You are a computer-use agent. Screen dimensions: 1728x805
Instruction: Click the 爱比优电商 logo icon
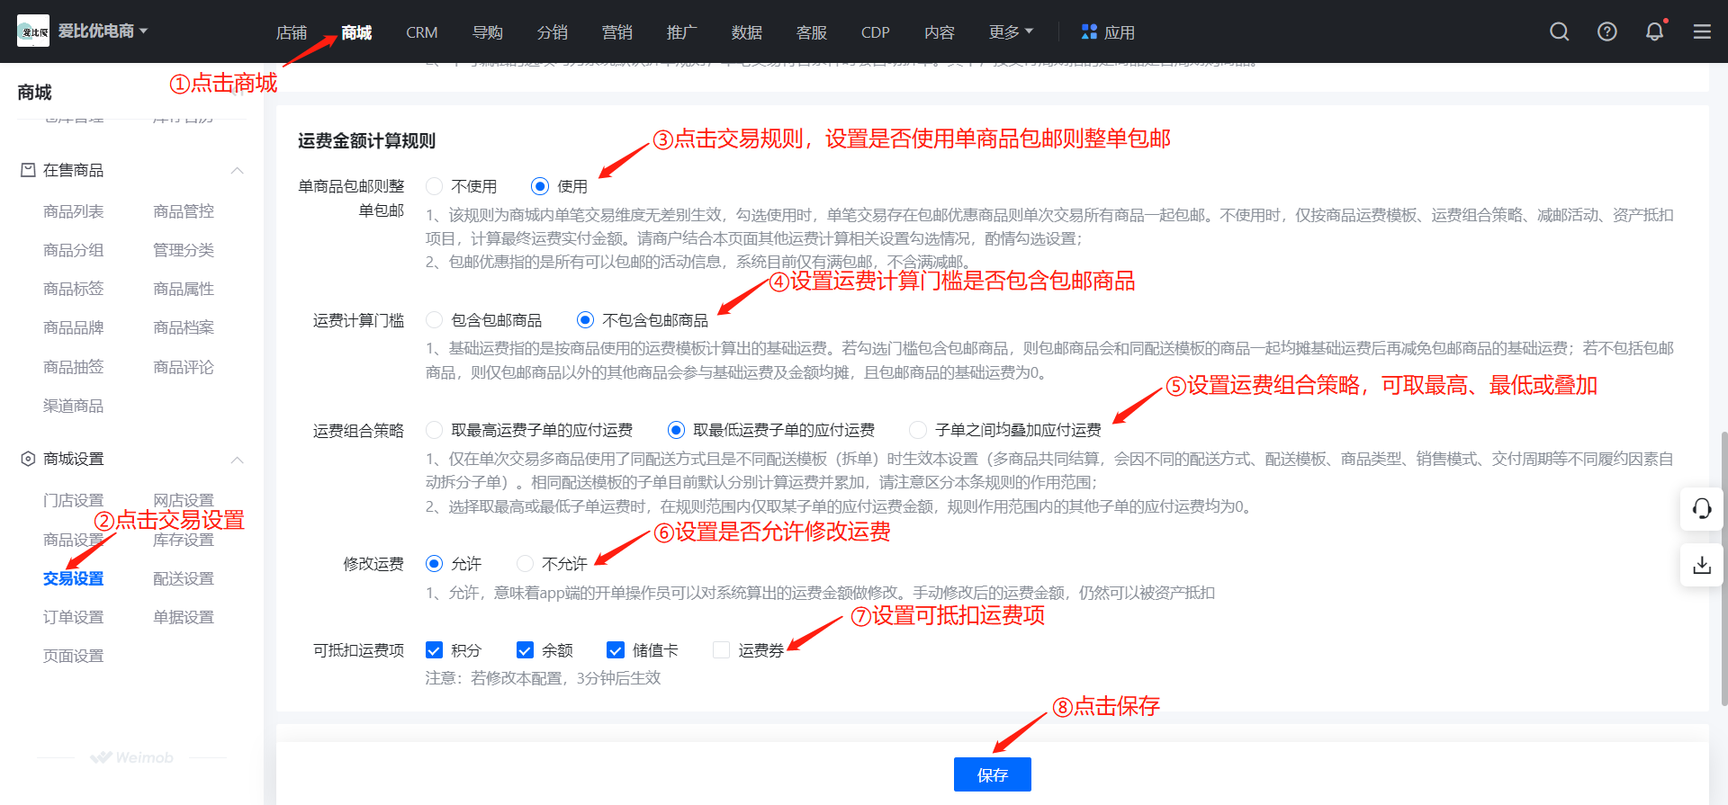pyautogui.click(x=33, y=31)
